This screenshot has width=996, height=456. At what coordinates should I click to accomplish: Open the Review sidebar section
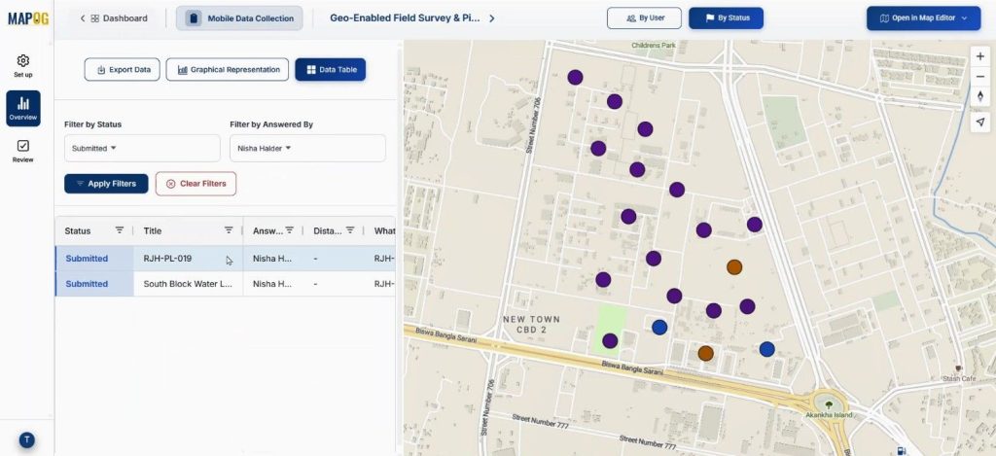(22, 151)
